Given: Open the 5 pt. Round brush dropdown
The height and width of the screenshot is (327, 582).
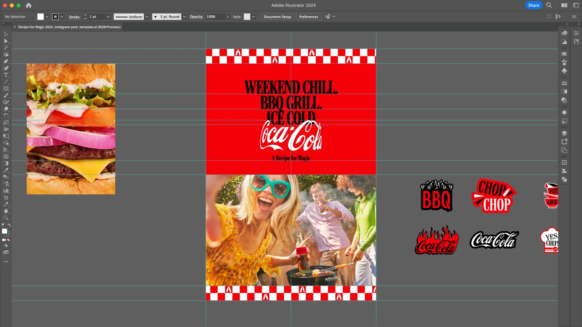Looking at the screenshot, I should (x=184, y=17).
